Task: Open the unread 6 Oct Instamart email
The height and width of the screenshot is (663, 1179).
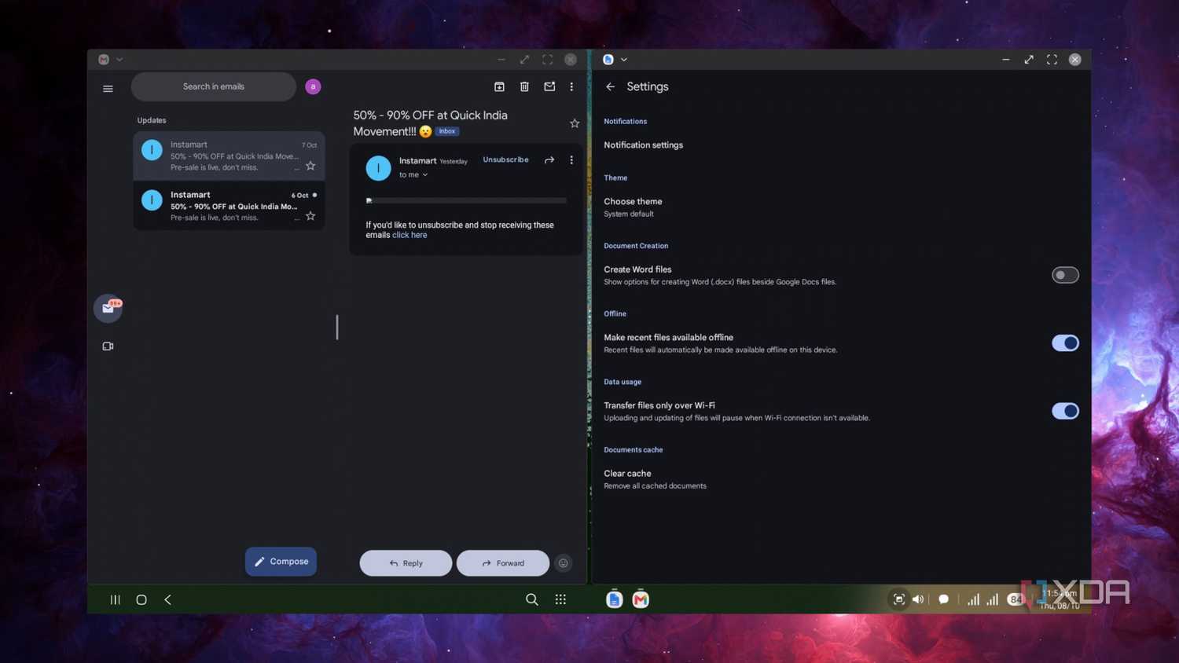Action: tap(229, 206)
